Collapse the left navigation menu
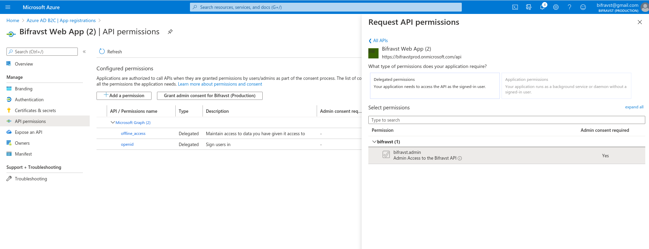 pos(84,52)
